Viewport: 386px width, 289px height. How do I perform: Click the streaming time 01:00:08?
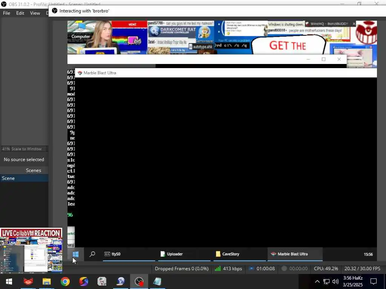(x=266, y=269)
